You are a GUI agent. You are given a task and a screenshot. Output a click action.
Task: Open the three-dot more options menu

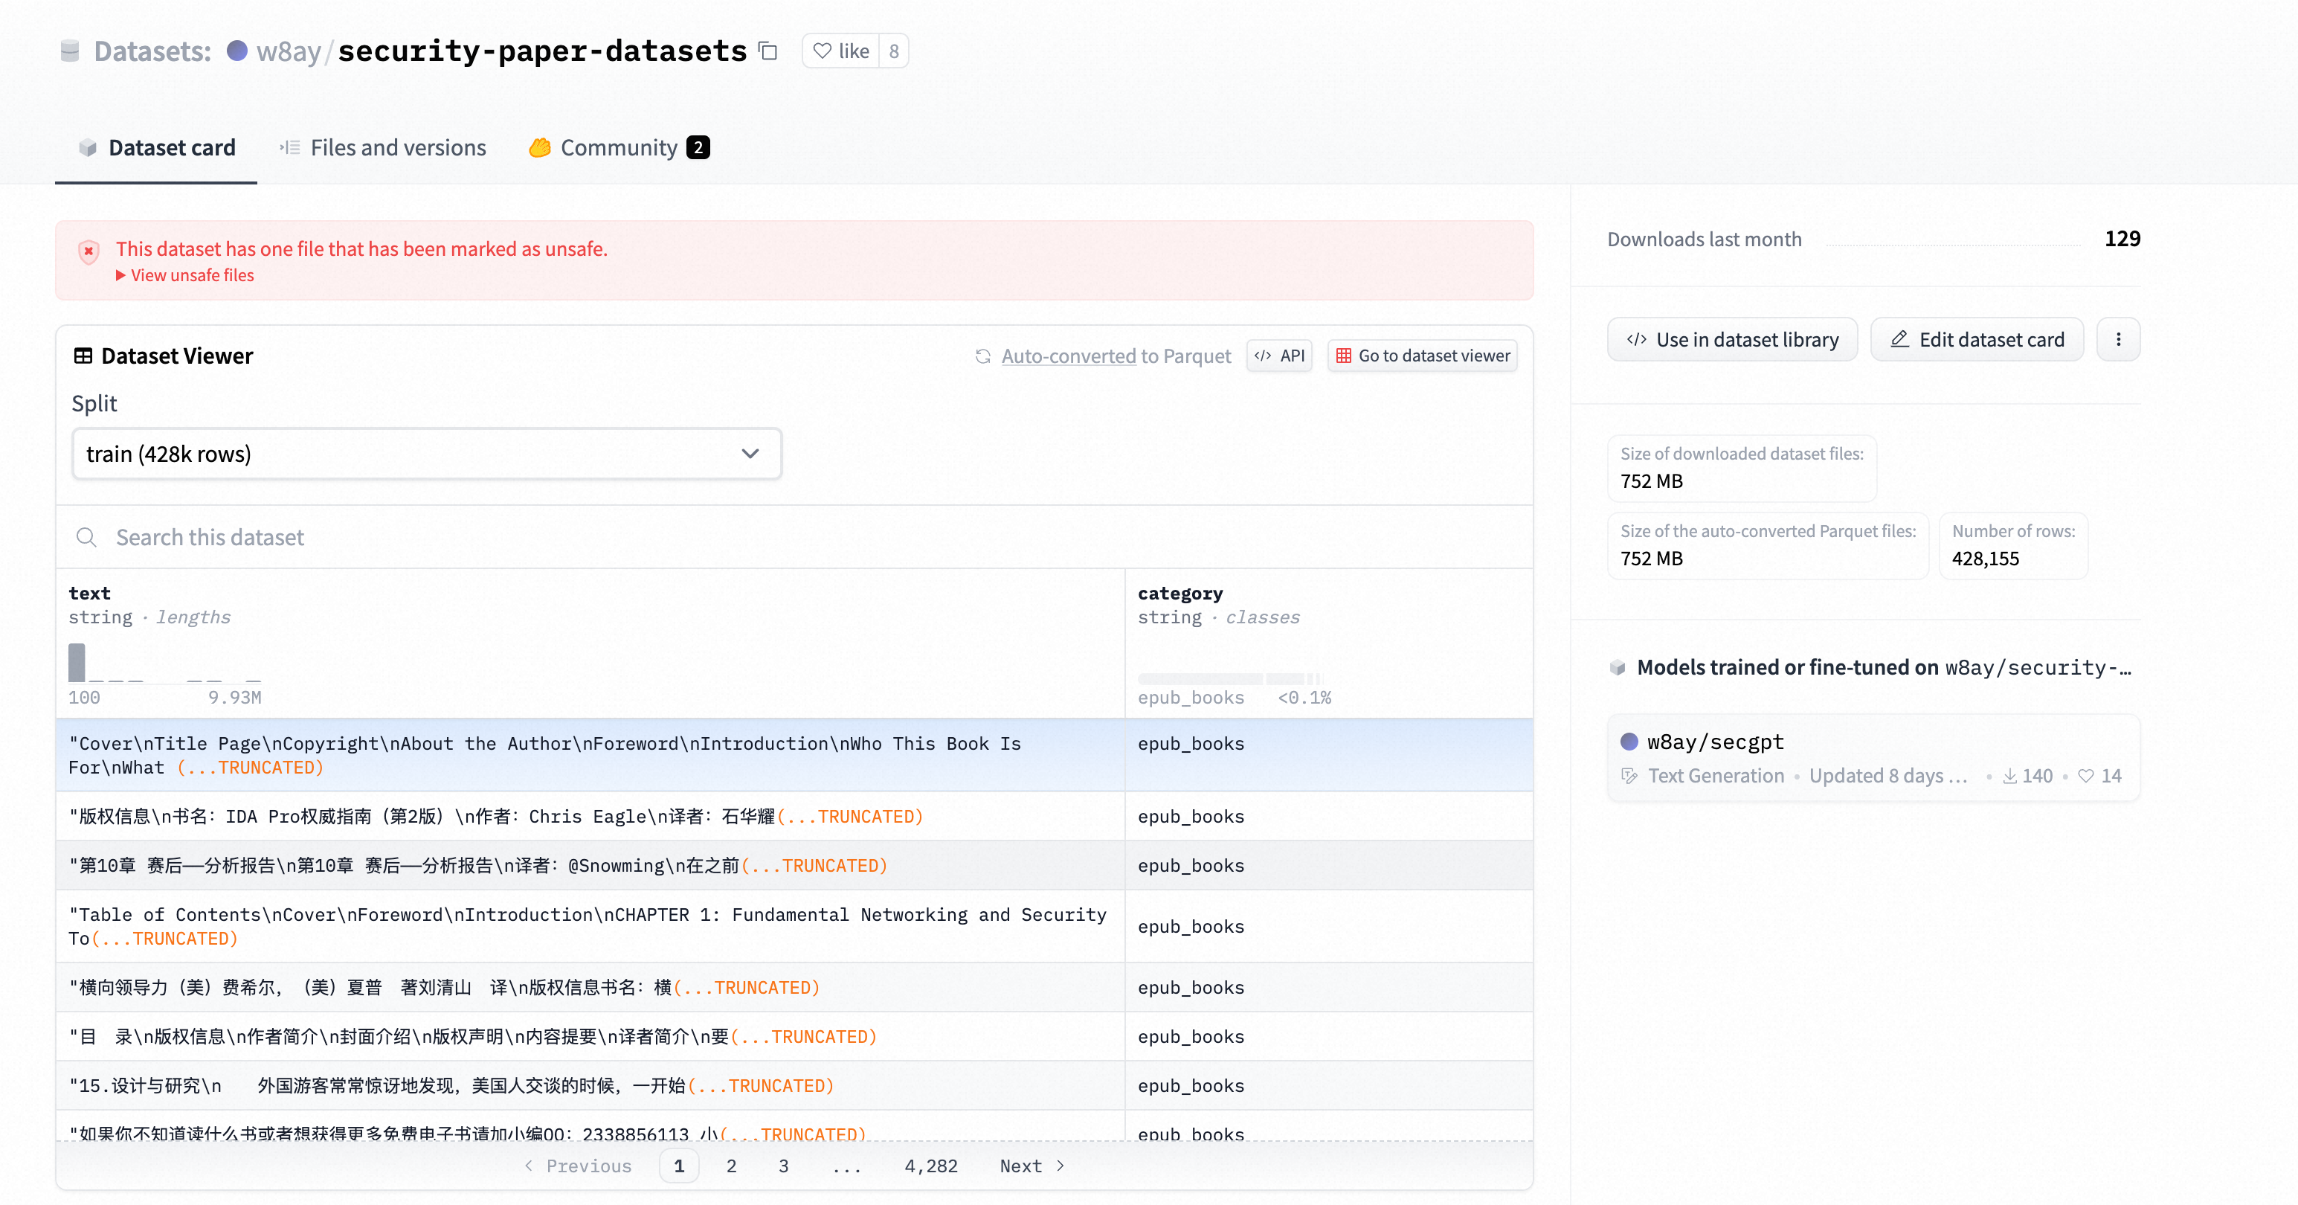pyautogui.click(x=2118, y=339)
